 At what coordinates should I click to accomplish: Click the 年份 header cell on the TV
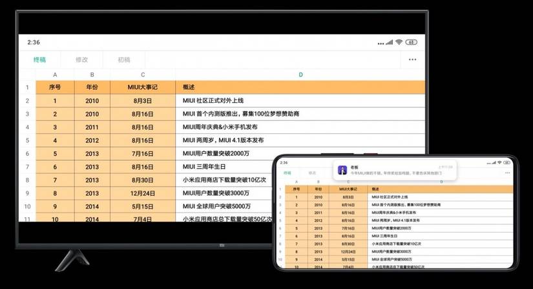coord(92,87)
